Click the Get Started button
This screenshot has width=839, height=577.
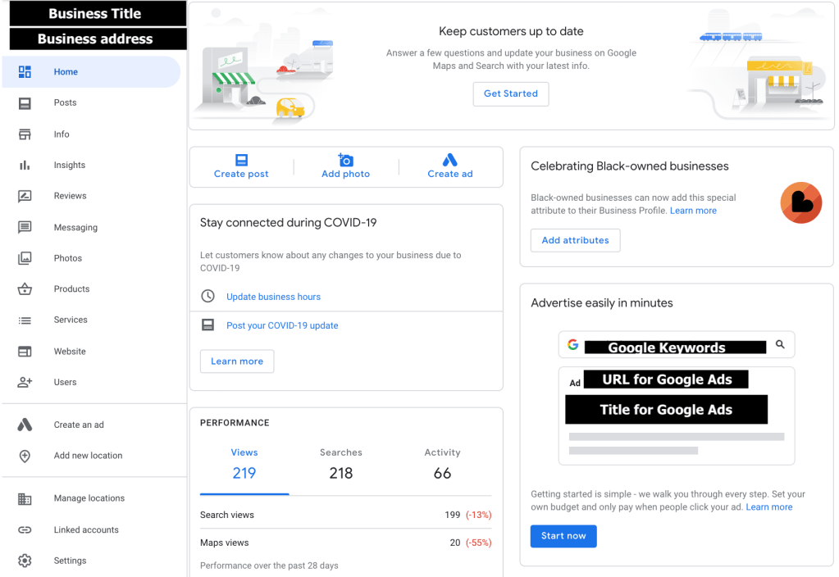[510, 93]
